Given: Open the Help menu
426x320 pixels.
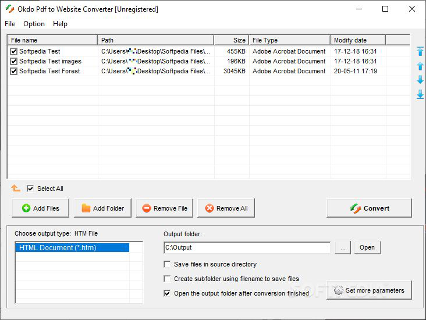Looking at the screenshot, I should pyautogui.click(x=60, y=24).
